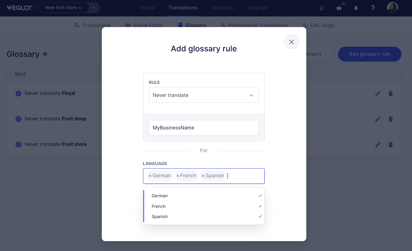412x251 pixels.
Task: Deselect German in the language list
Action: point(204,196)
